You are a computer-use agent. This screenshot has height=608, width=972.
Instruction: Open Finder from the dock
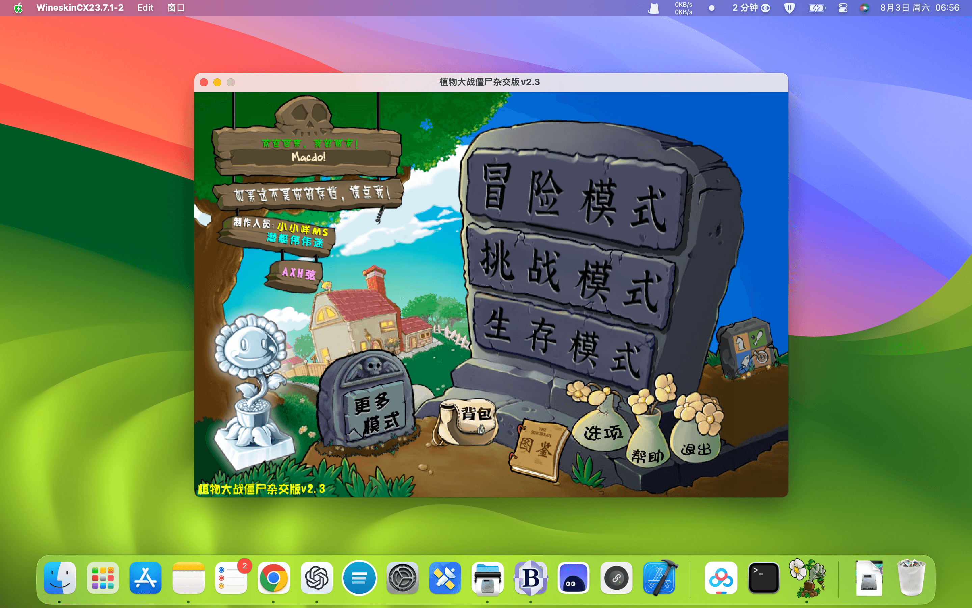point(59,578)
